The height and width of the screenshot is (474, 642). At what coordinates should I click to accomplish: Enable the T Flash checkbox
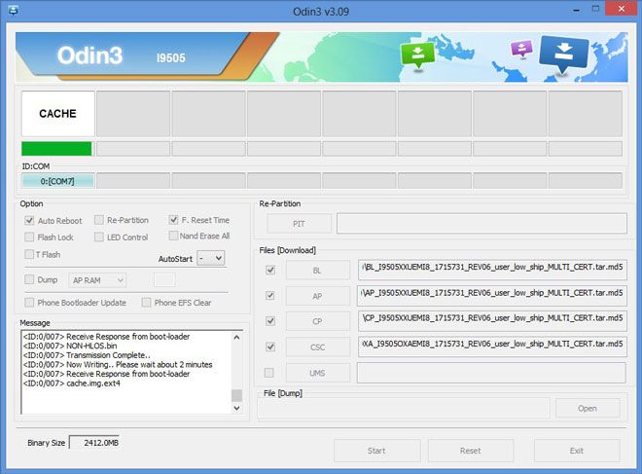(x=29, y=254)
